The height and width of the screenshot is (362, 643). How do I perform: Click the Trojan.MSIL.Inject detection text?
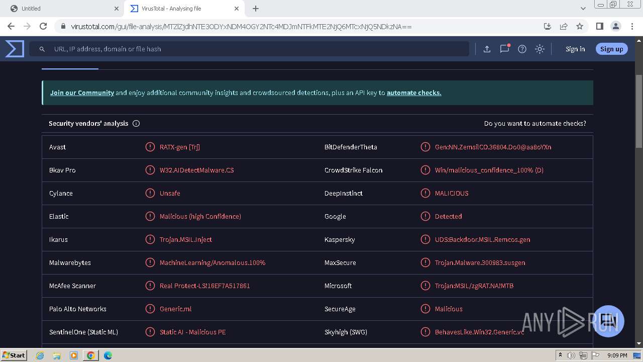186,239
